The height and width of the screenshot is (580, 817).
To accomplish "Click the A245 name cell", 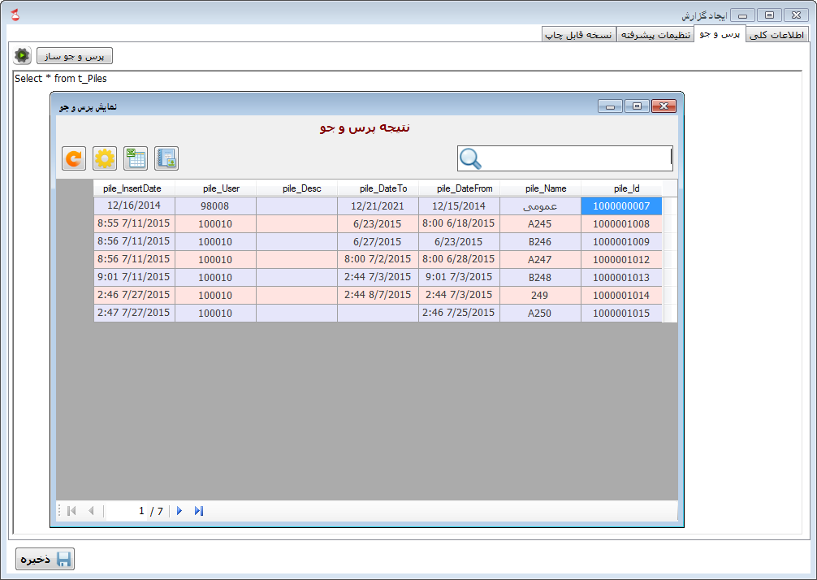I will click(x=540, y=223).
